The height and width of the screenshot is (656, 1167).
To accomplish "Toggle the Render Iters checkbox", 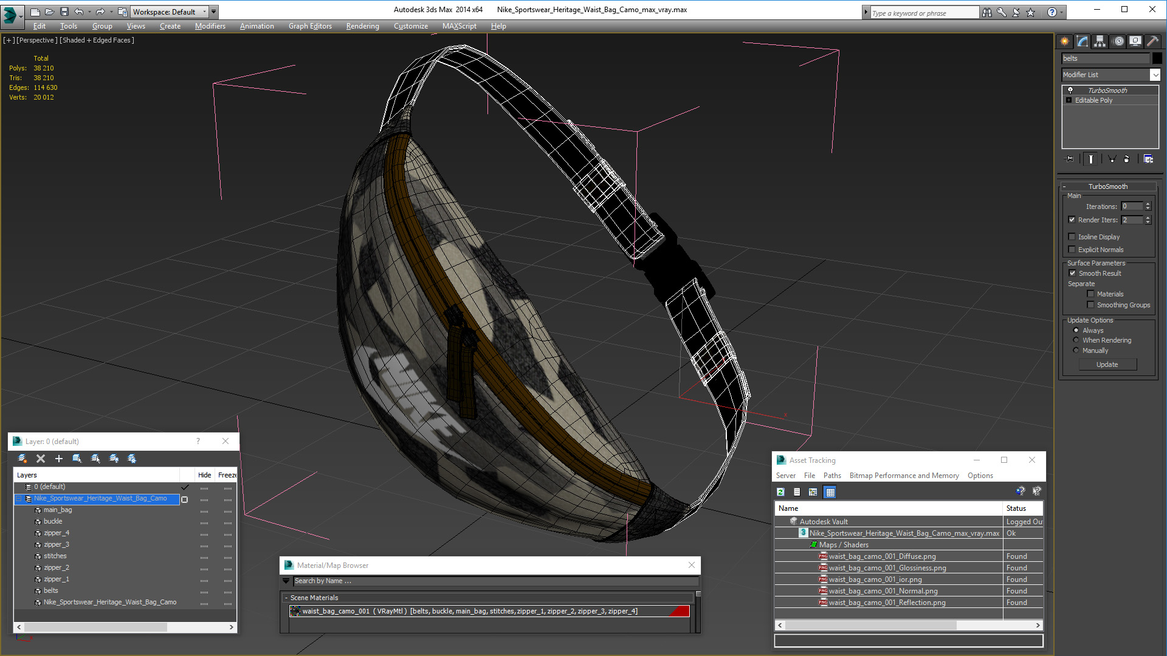I will 1072,220.
